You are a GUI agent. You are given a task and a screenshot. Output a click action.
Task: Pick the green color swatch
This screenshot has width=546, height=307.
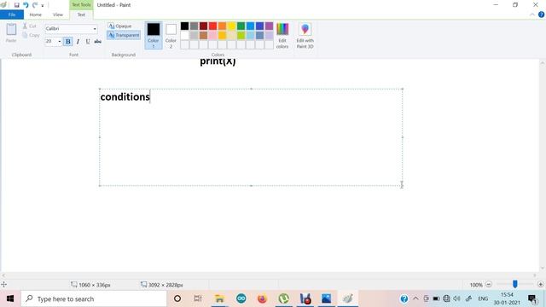coord(241,26)
